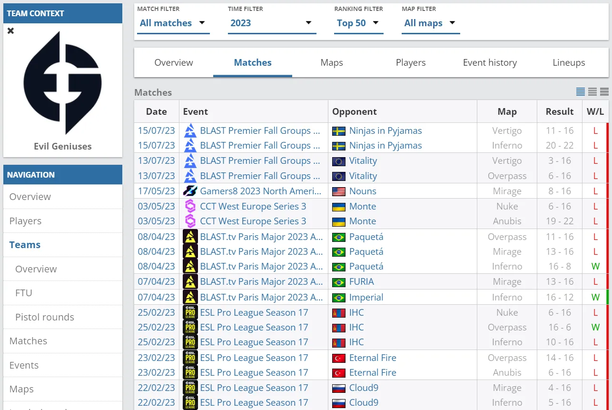This screenshot has height=410, width=612.
Task: Click the Major logo in the Paquetá Inferno row
Action: [190, 267]
